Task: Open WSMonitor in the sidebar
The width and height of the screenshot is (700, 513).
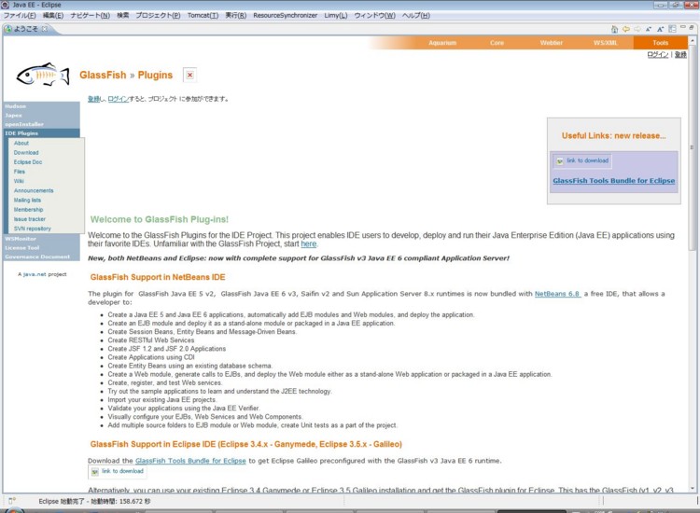Action: 21,239
